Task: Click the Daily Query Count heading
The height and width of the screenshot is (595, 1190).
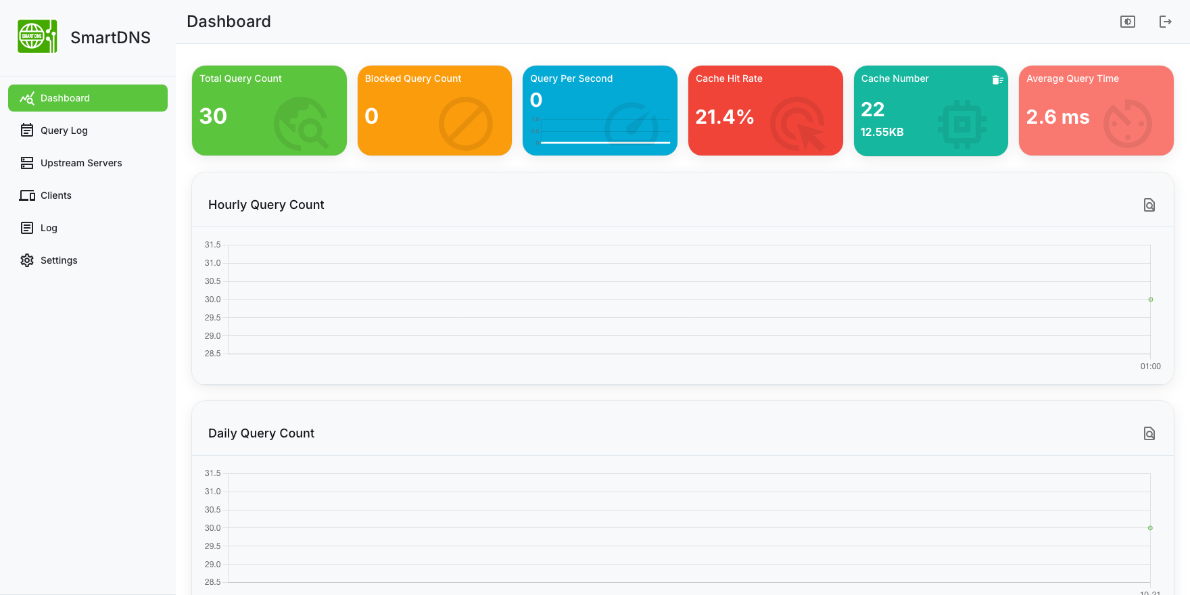Action: pos(261,433)
